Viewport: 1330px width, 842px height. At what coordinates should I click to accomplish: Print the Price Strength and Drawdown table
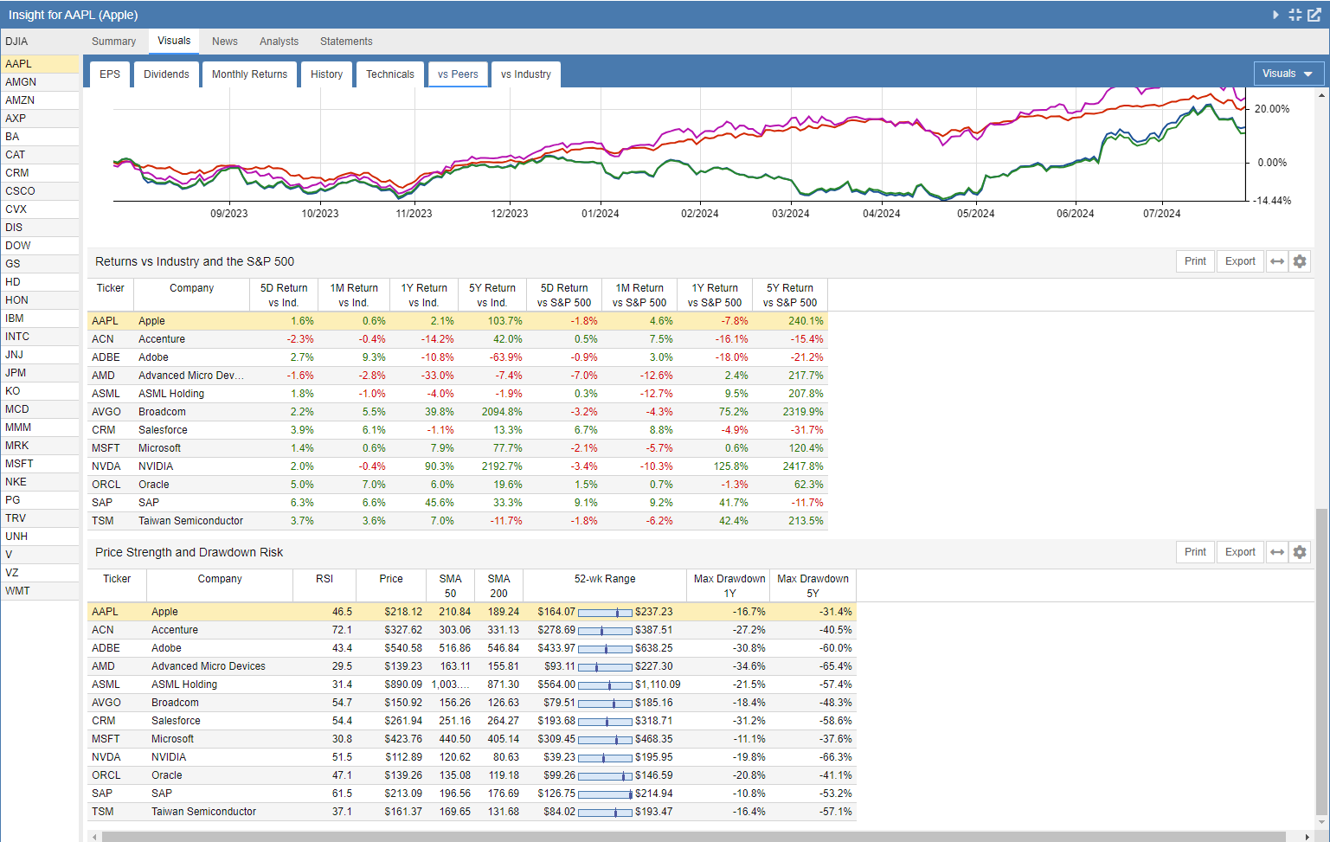(1195, 552)
